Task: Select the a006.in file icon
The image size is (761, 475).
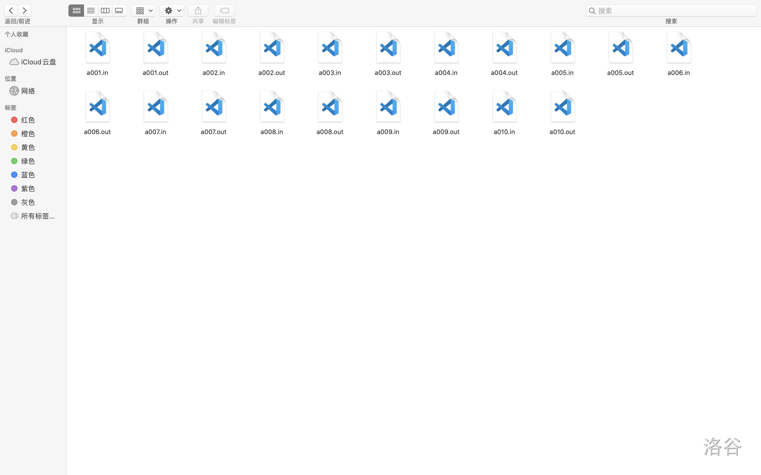Action: pyautogui.click(x=679, y=48)
